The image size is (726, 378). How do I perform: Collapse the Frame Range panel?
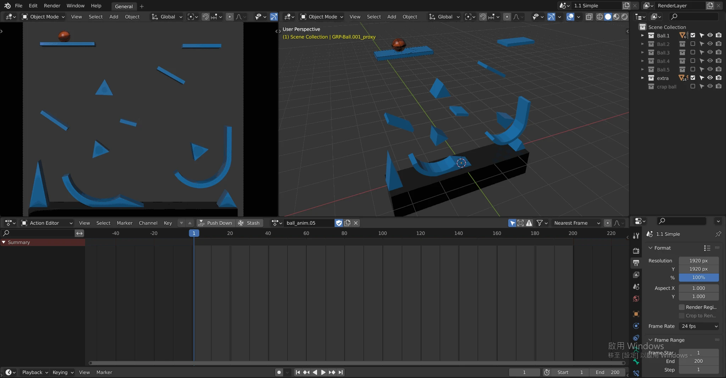650,340
